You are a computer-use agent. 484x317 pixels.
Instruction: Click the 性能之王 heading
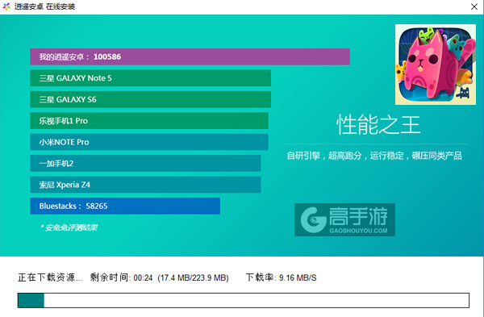[378, 125]
